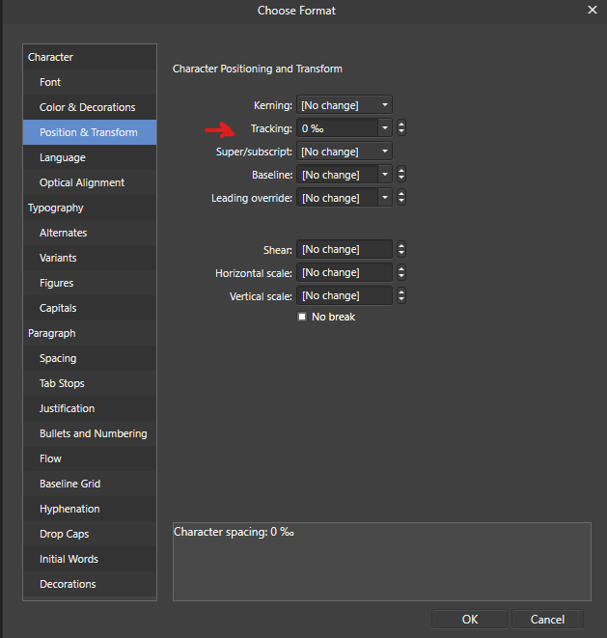Tick the No break checkbox

[x=302, y=317]
